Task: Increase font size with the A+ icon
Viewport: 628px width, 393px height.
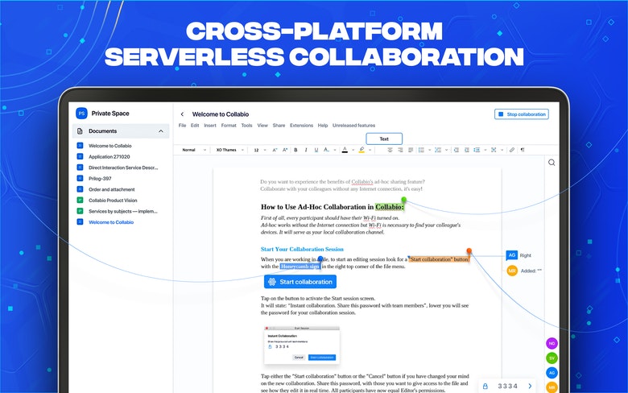Action: coord(285,150)
